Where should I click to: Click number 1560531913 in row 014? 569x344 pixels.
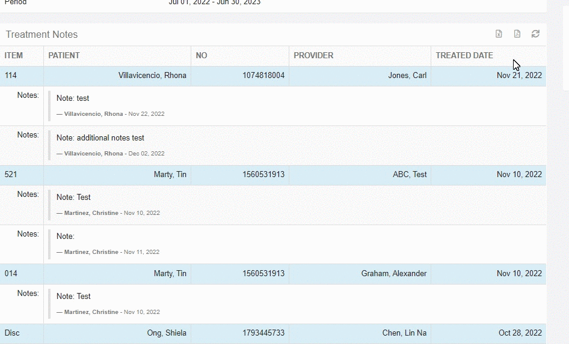(263, 273)
